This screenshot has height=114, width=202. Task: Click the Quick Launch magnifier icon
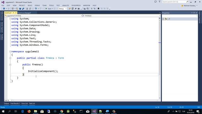click(187, 2)
